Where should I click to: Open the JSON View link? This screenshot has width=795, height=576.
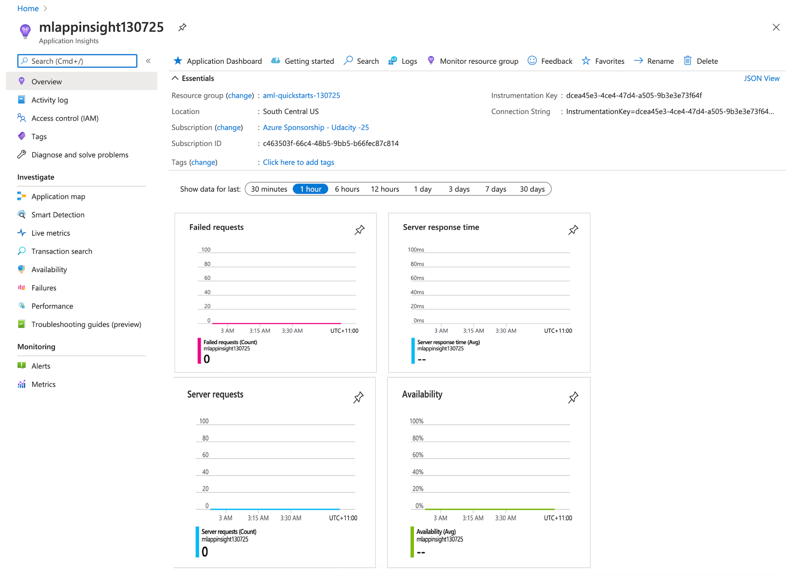[761, 78]
